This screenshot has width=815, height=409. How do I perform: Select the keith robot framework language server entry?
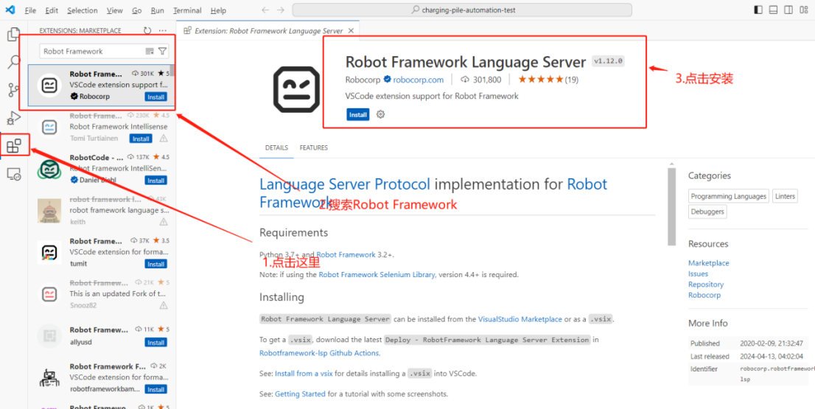(x=102, y=211)
